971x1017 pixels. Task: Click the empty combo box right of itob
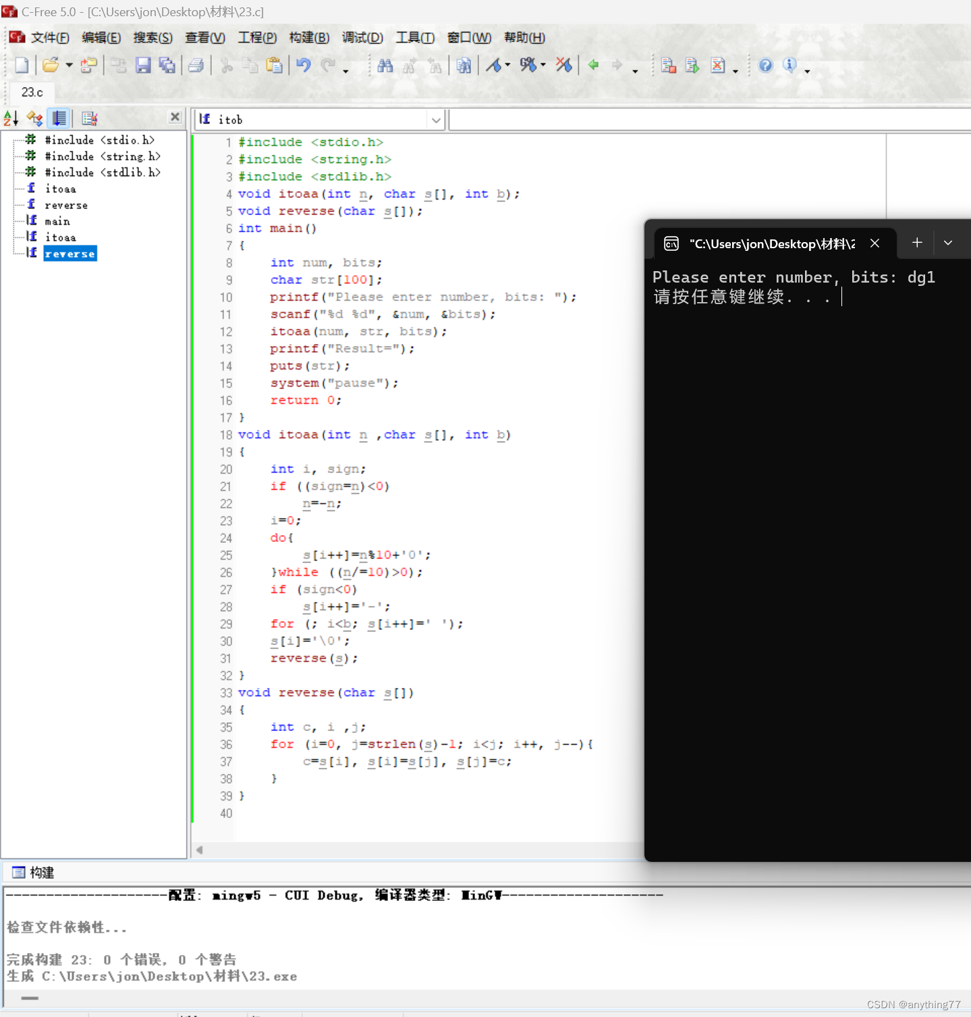[710, 120]
